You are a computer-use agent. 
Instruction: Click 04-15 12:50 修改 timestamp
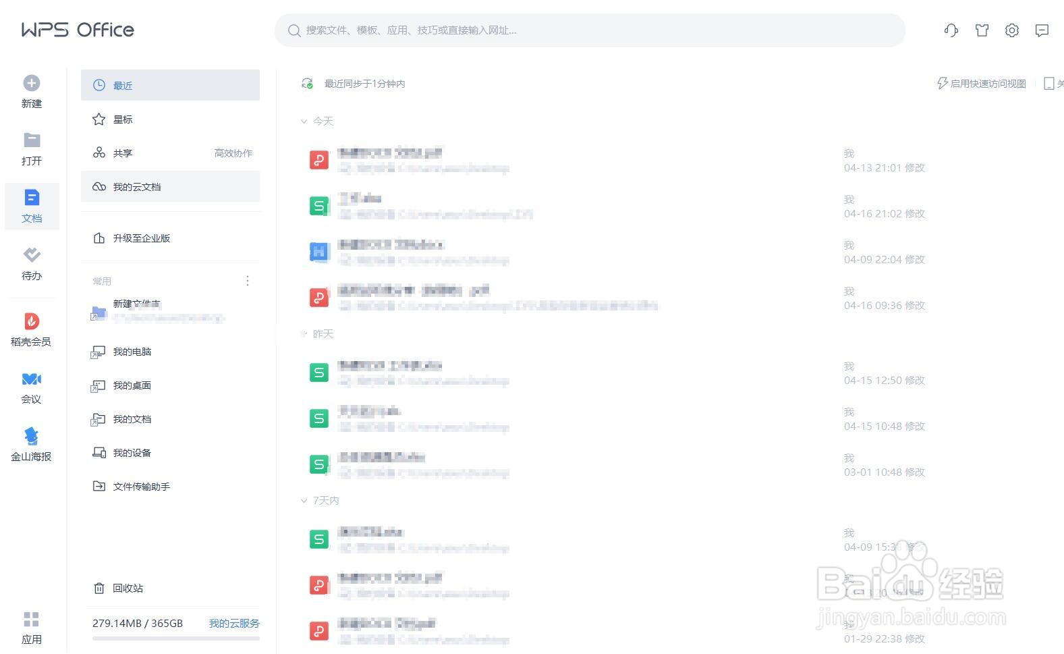[885, 380]
